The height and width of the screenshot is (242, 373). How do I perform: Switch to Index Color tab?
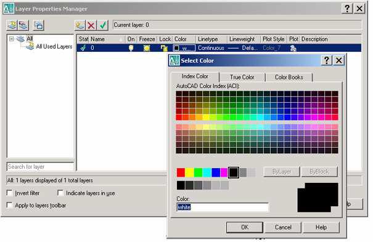click(195, 76)
